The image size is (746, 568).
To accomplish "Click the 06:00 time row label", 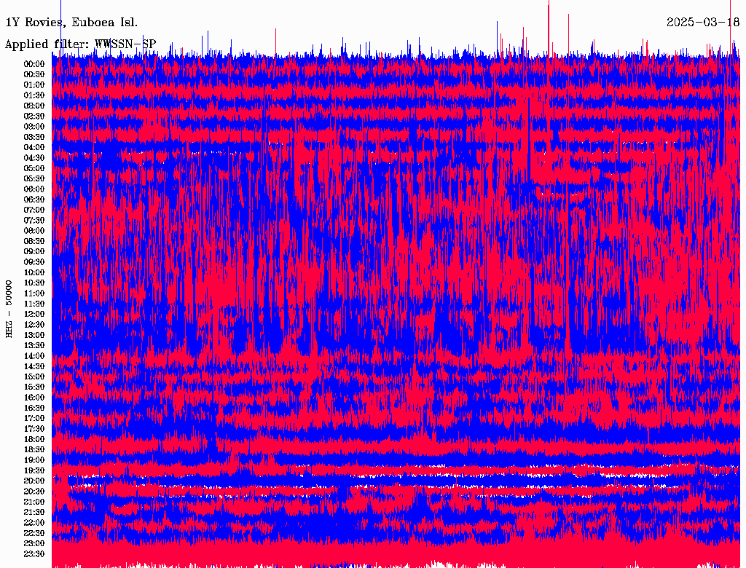I will point(34,189).
